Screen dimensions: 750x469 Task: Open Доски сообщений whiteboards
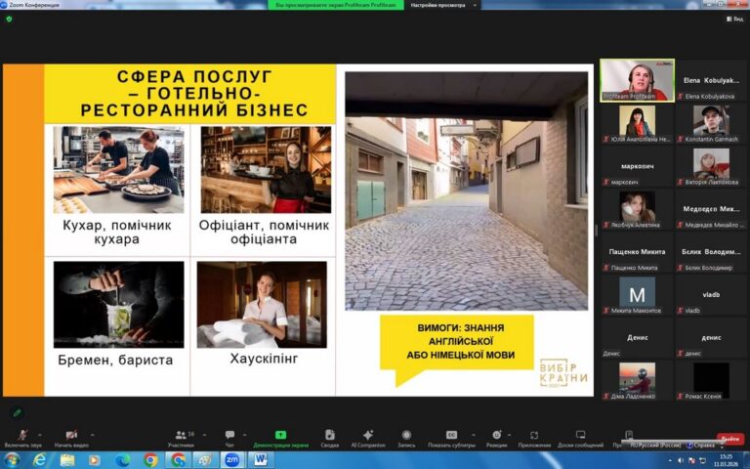tap(581, 436)
